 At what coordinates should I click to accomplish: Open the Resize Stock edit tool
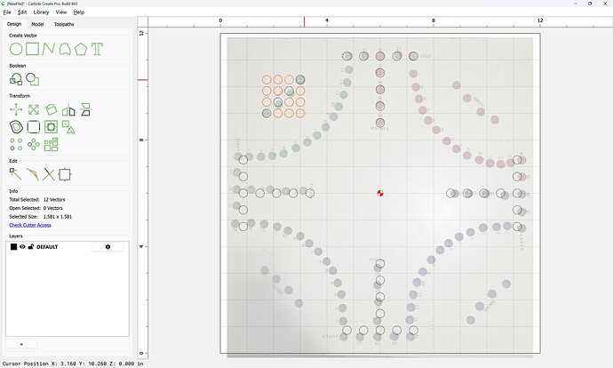[x=65, y=174]
